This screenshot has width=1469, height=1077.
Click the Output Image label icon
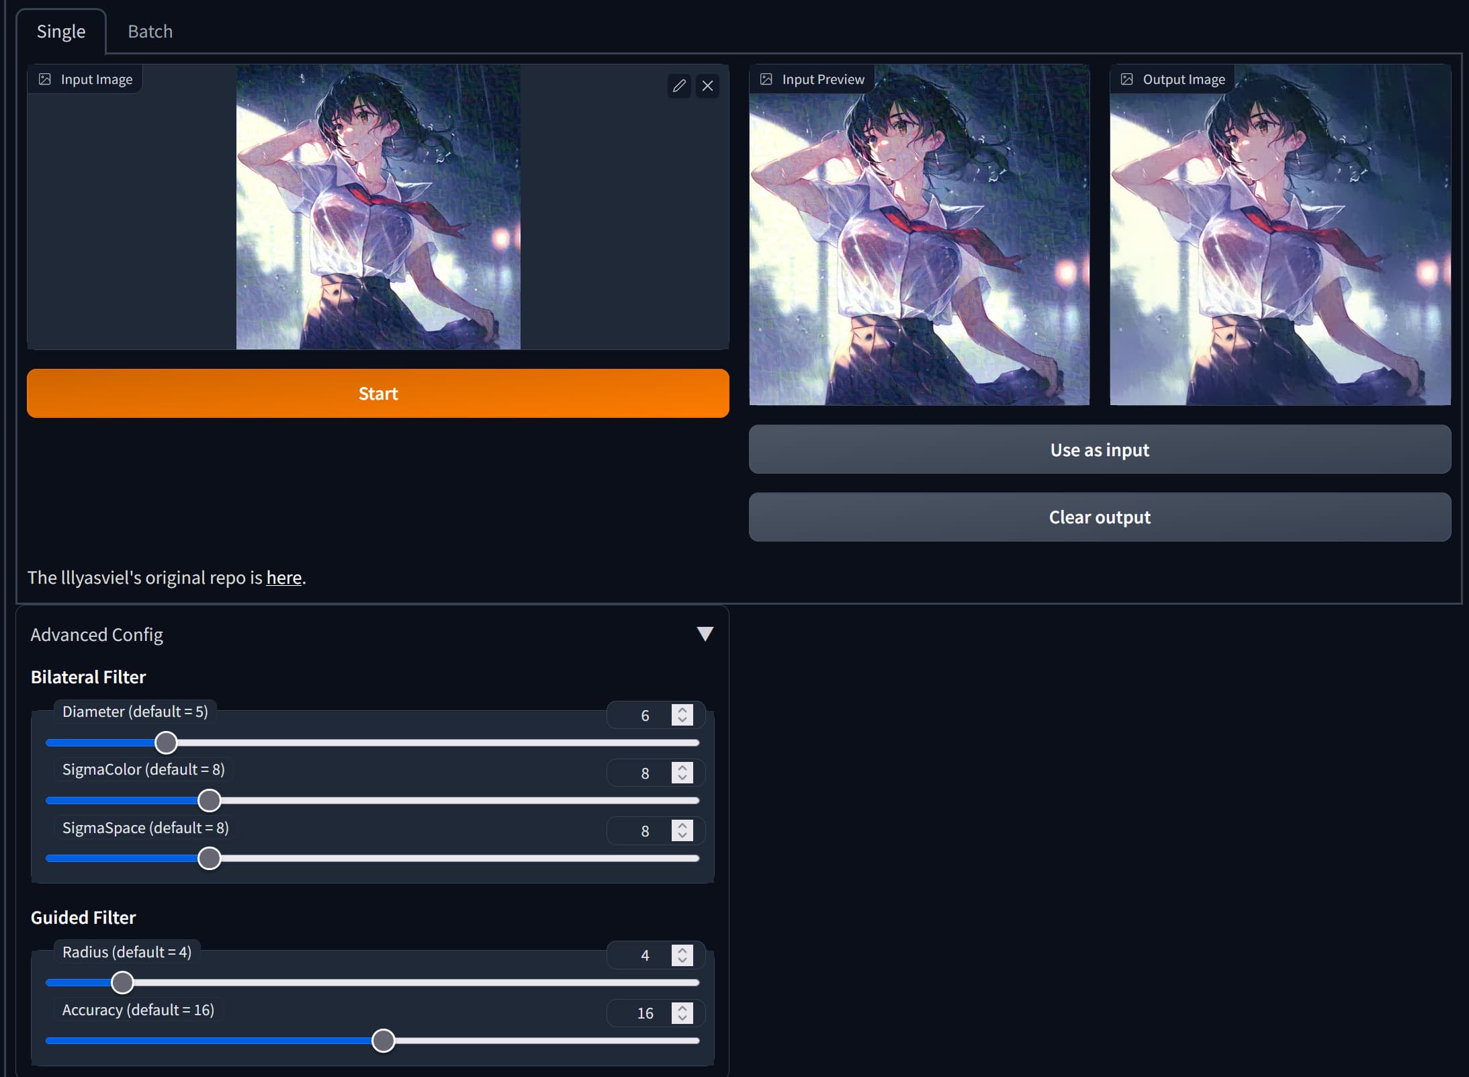pos(1127,79)
